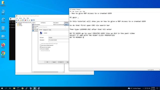Screen dimensions: 160x90
Task: Click the Forward arrow in lusrmgr toolbar
Action: tap(18, 20)
